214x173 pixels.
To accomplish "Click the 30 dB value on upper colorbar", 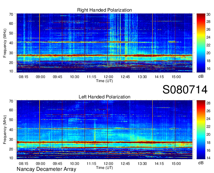I will 208,14.
